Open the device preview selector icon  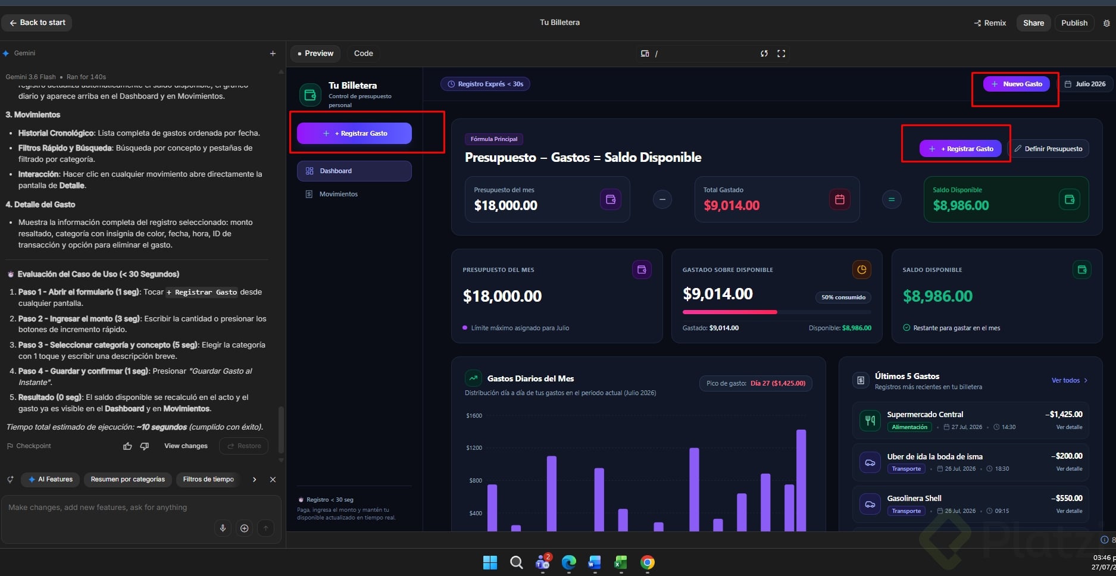point(645,54)
